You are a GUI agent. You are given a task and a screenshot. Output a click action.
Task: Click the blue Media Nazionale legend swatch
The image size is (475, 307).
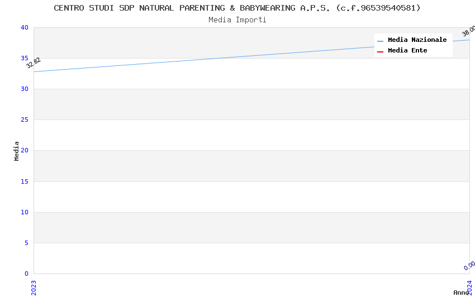(x=381, y=41)
